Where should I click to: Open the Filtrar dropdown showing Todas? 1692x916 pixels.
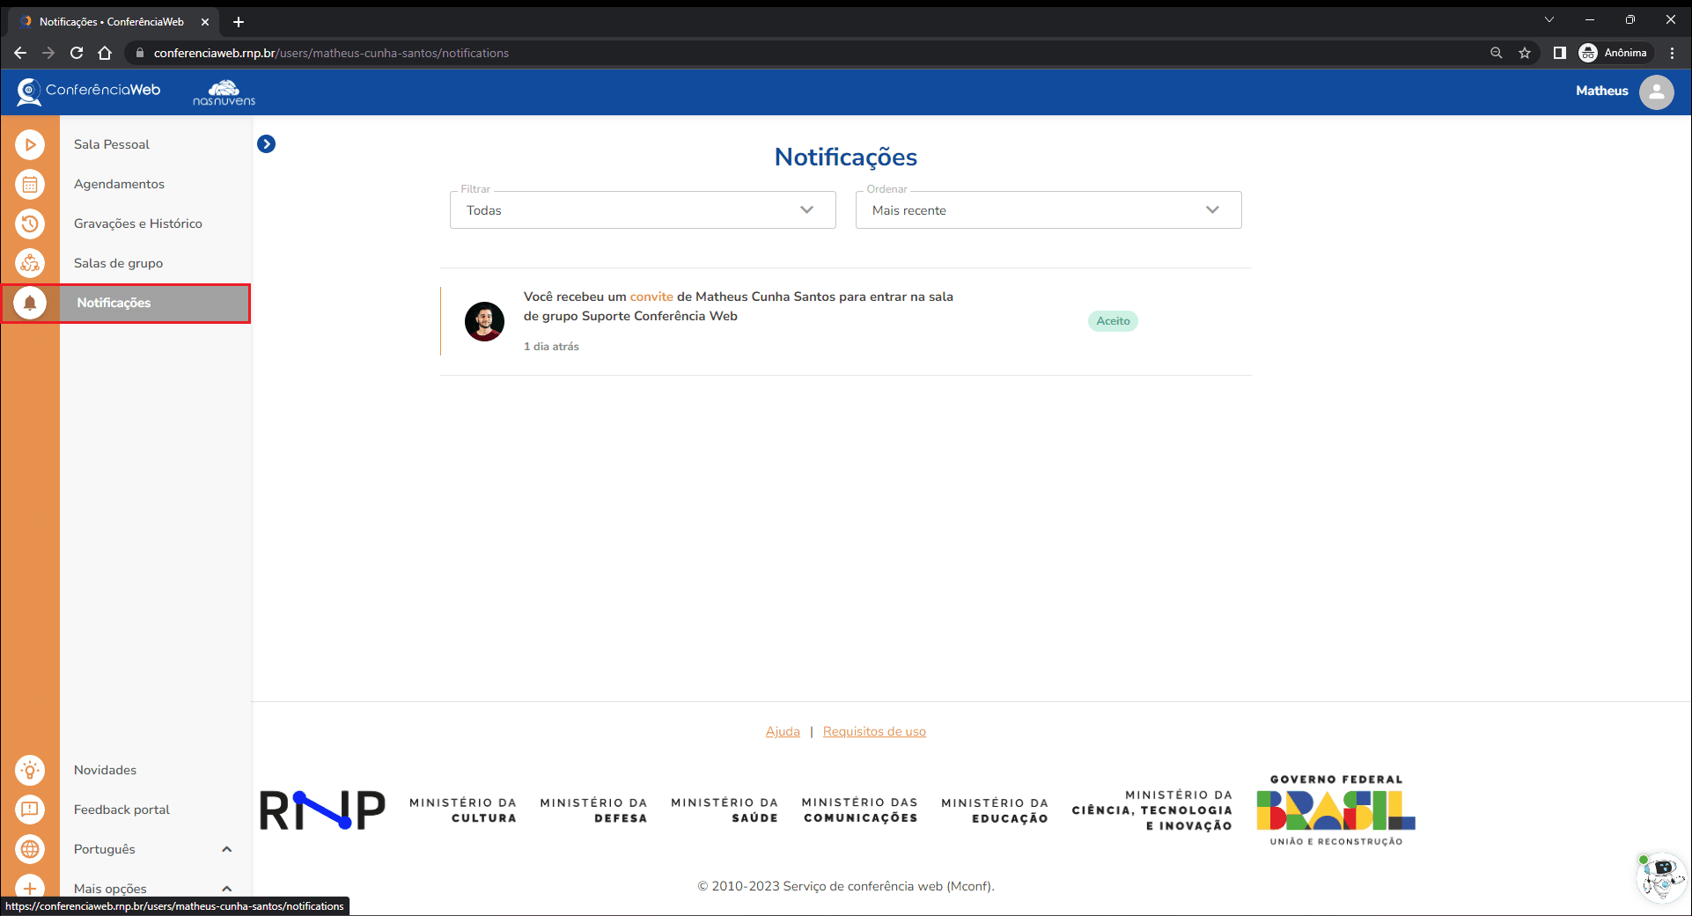click(642, 210)
